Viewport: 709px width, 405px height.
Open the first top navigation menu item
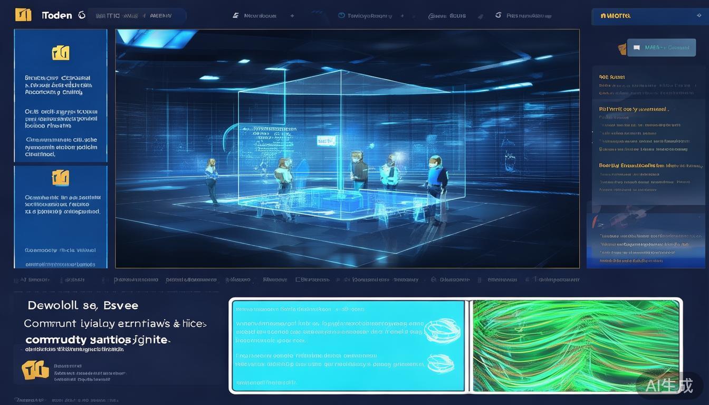(260, 16)
